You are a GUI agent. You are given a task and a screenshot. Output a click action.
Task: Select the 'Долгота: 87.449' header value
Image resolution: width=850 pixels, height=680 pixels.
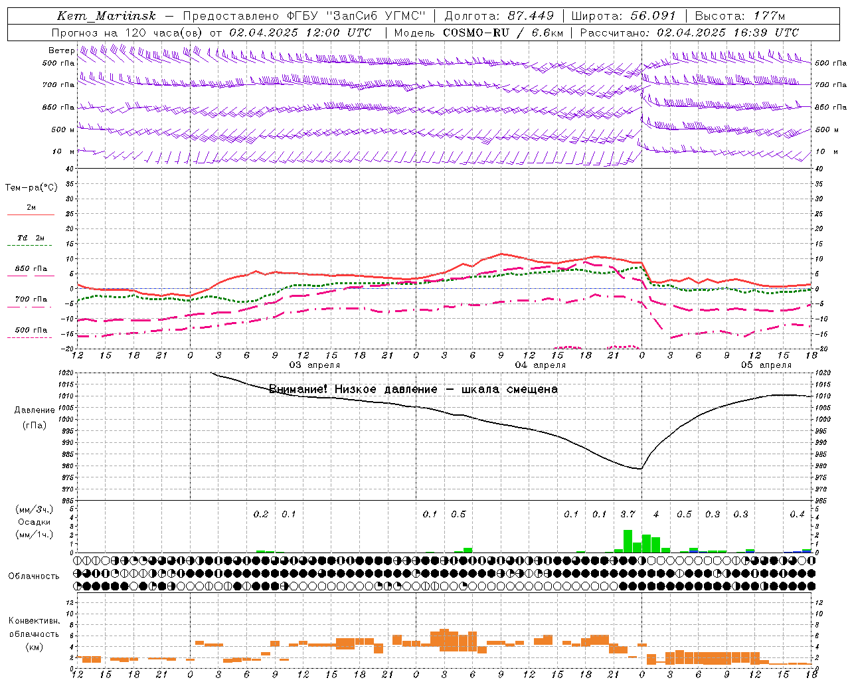click(499, 16)
